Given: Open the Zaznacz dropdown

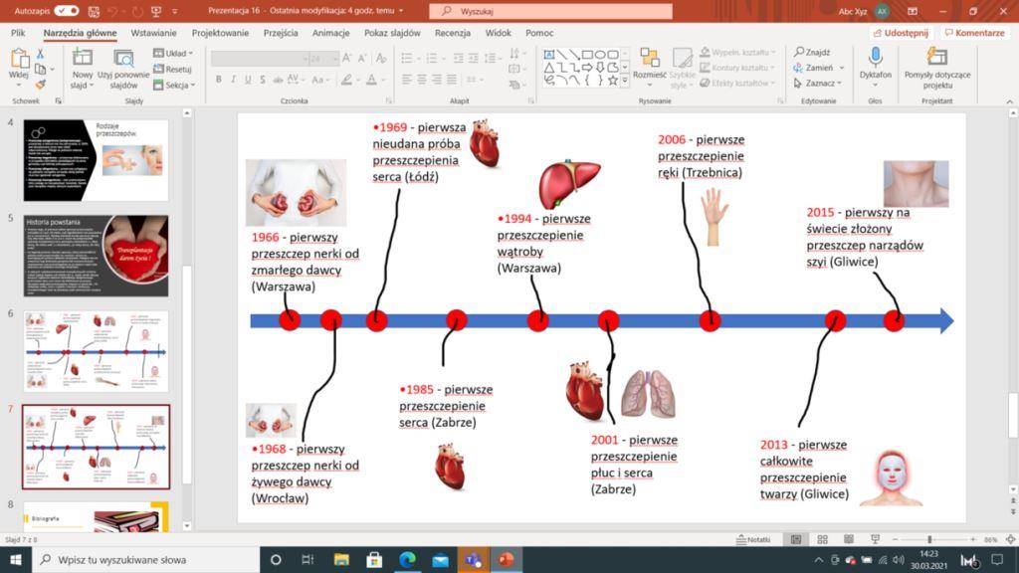Looking at the screenshot, I should coord(820,84).
